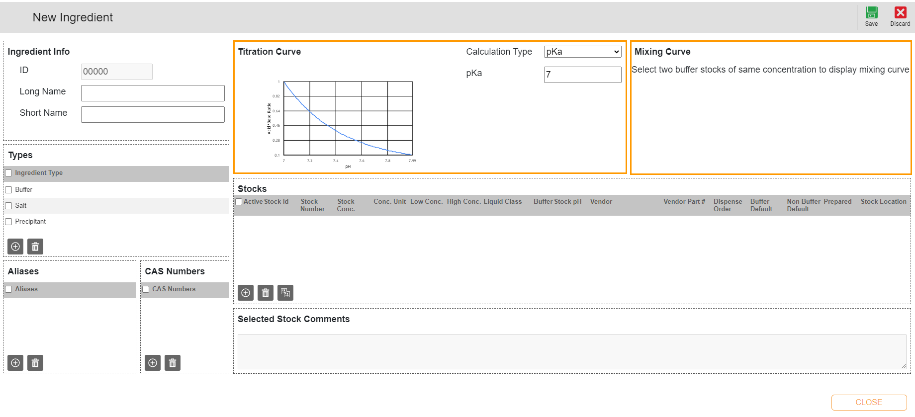Select all stocks via header checkbox
Image resolution: width=915 pixels, height=417 pixels.
click(x=239, y=202)
